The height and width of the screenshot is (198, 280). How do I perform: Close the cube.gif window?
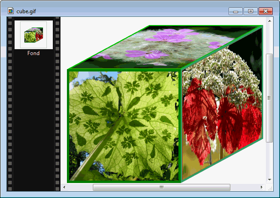265,11
